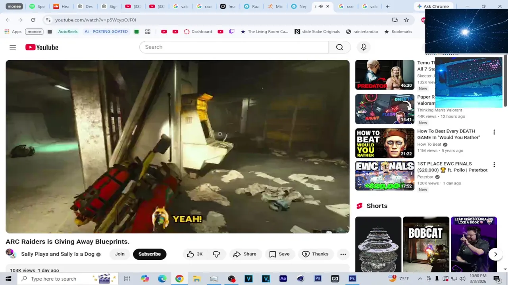Play the 'The scale is' short
Image resolution: width=508 pixels, height=285 pixels.
[x=378, y=244]
